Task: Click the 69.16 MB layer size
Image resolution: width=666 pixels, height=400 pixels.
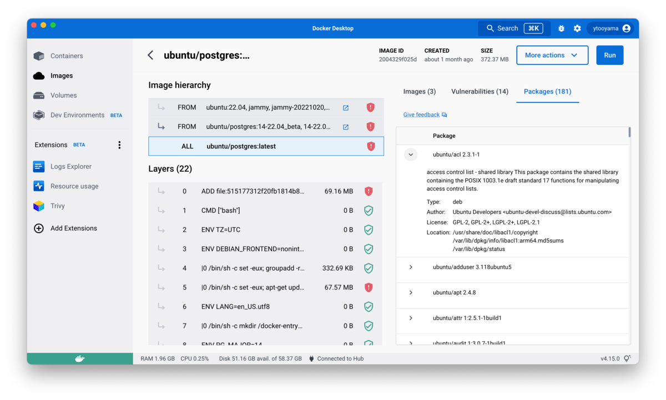Action: click(339, 191)
